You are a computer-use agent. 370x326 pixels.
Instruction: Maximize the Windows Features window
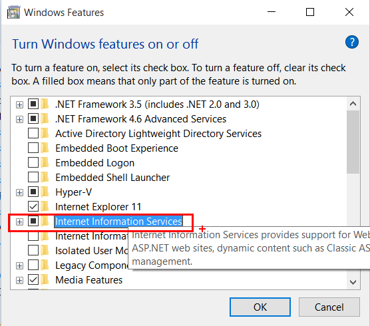coord(310,12)
